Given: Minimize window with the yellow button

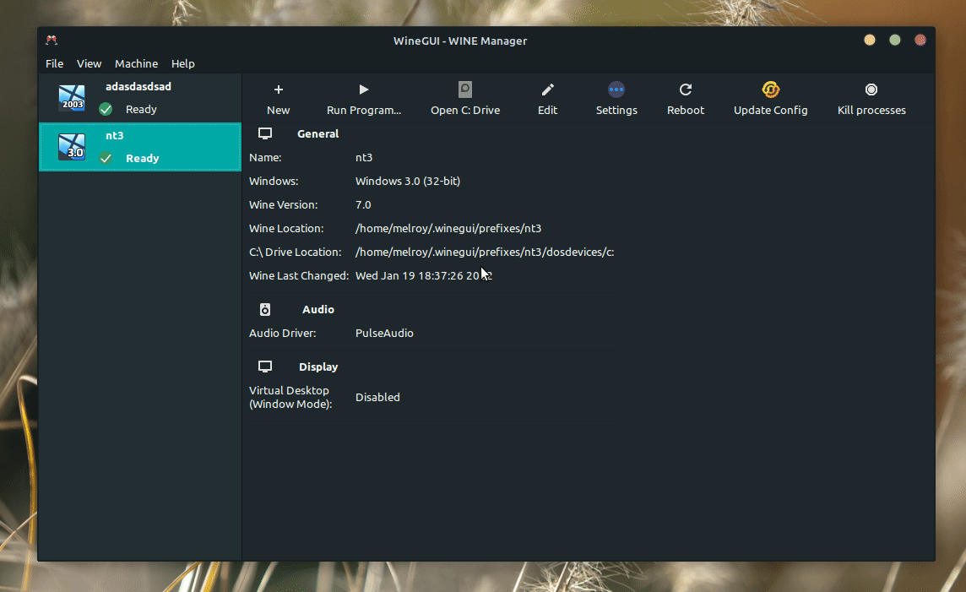Looking at the screenshot, I should point(870,40).
